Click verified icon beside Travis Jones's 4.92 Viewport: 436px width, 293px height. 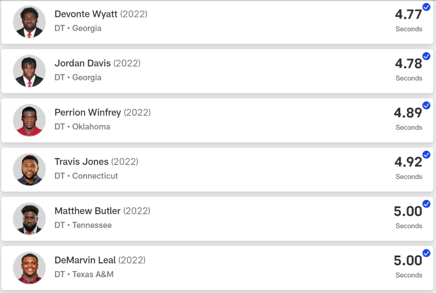tap(426, 155)
